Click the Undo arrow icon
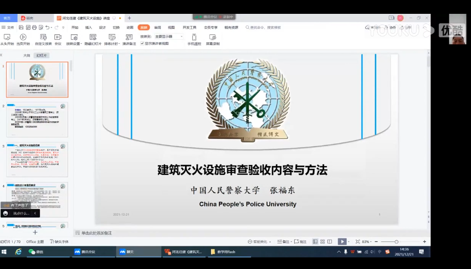Viewport: 471px width, 269px height. click(48, 27)
